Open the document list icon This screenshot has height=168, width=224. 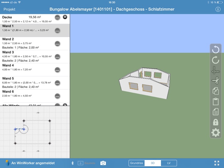(216, 112)
